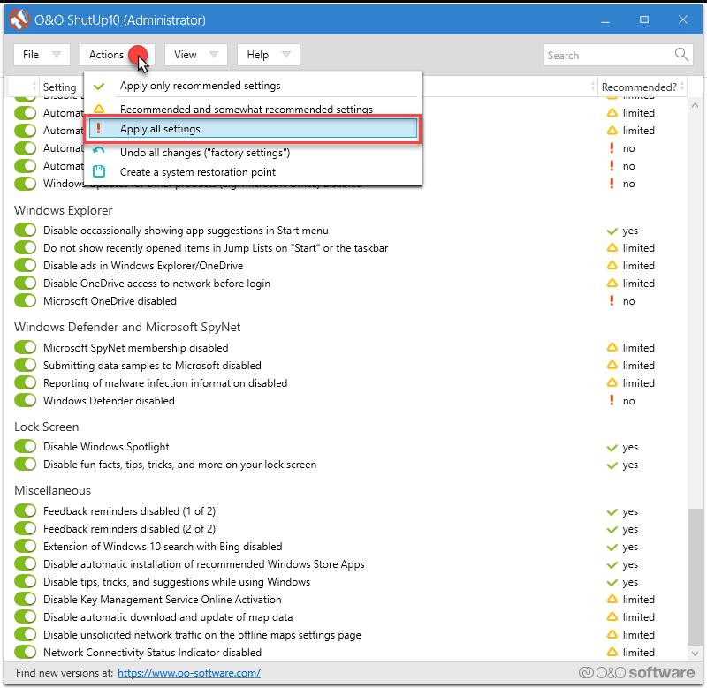Click the "Windows Defender and Microsoft SpyNet" section heading
The width and height of the screenshot is (707, 688).
click(127, 327)
